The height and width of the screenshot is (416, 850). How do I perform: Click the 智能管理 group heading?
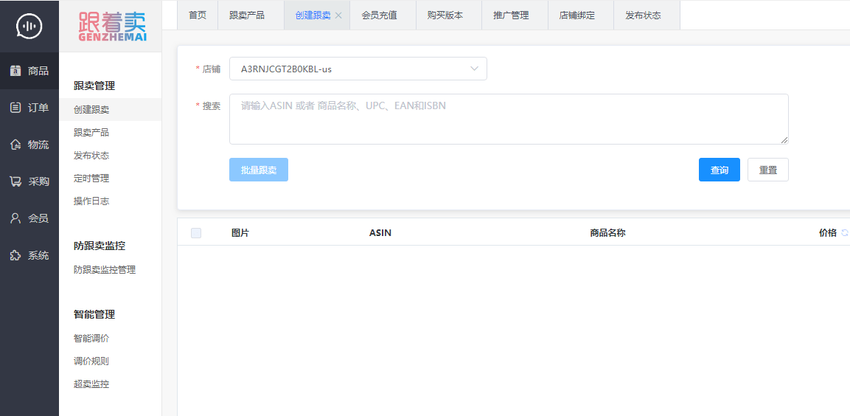[x=94, y=314]
